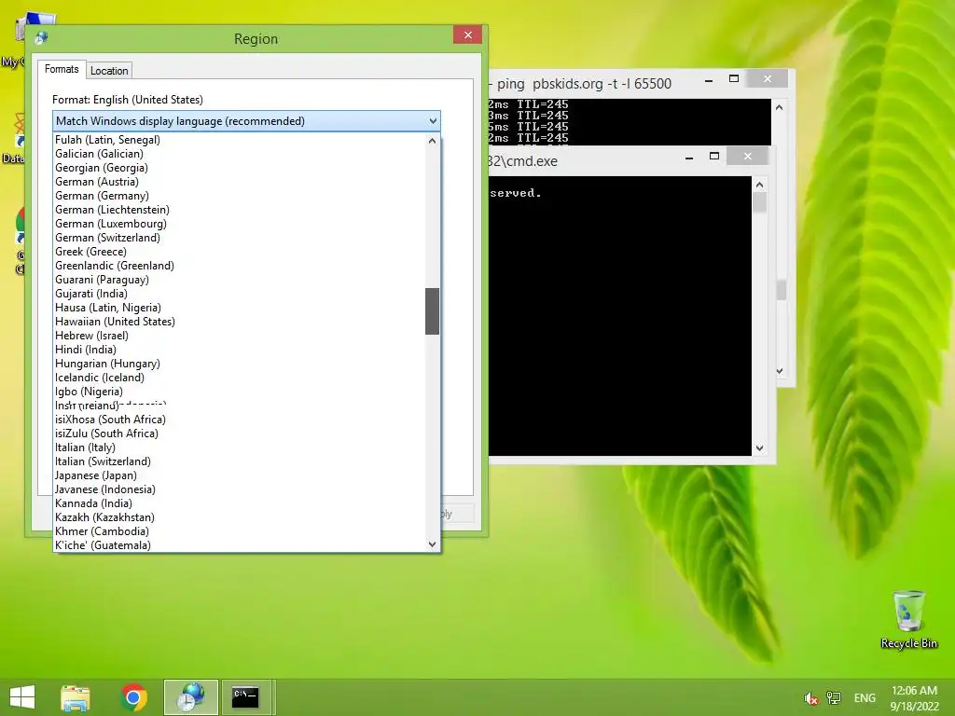Open the taskbar clock and date
Screen dimensions: 955x716
[x=914, y=698]
